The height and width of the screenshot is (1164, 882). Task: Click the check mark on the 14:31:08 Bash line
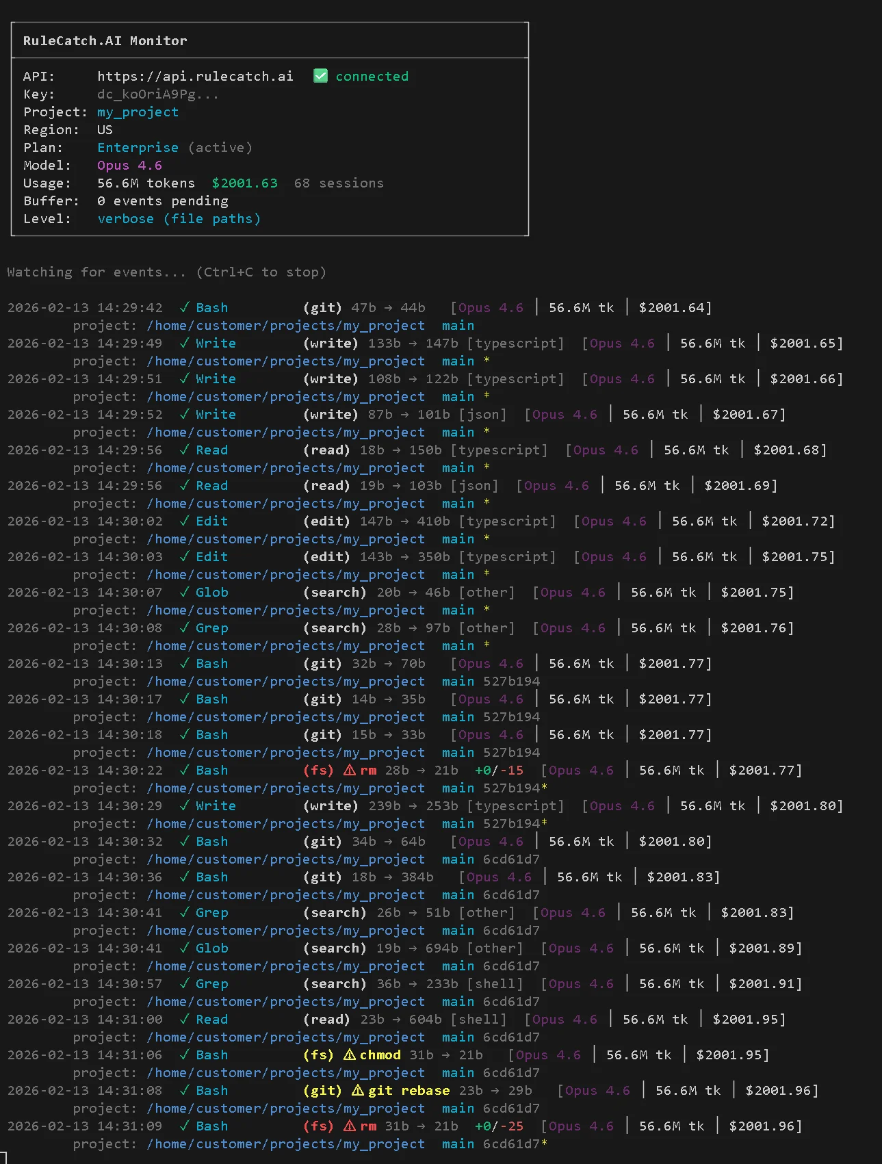pyautogui.click(x=184, y=1090)
